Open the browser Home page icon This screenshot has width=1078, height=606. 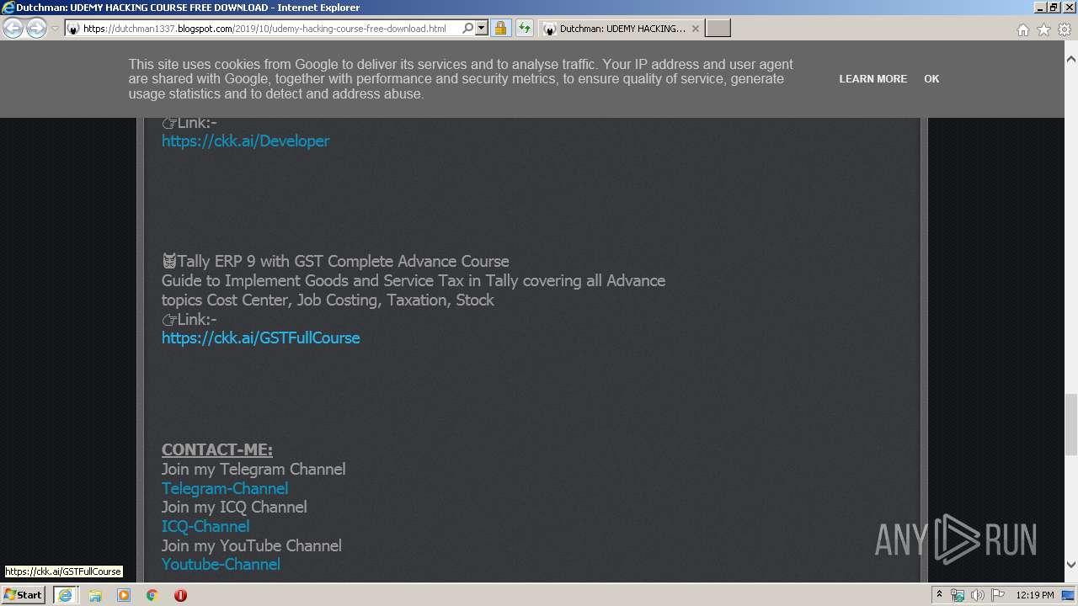(x=1022, y=29)
